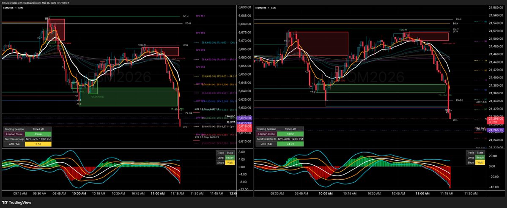Image resolution: width=507 pixels, height=208 pixels.
Task: Click the green ATR value 24.01 cell
Action: pos(290,144)
